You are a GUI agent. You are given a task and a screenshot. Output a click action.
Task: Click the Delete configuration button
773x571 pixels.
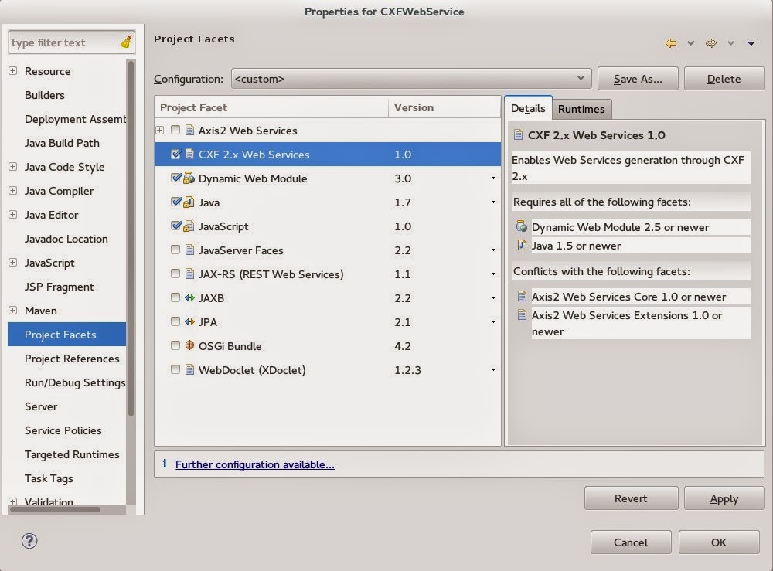(x=724, y=79)
